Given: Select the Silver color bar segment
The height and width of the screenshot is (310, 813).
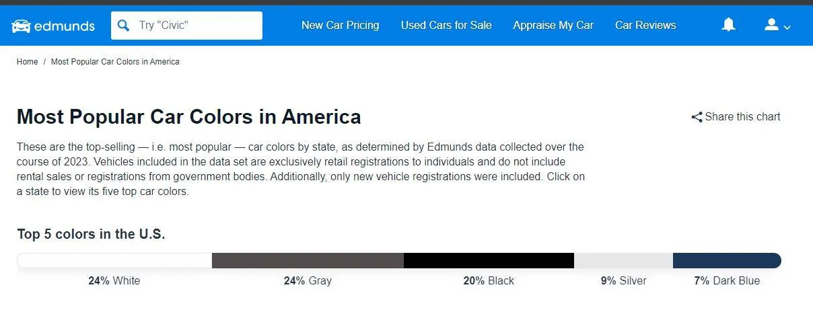Looking at the screenshot, I should click(x=623, y=260).
